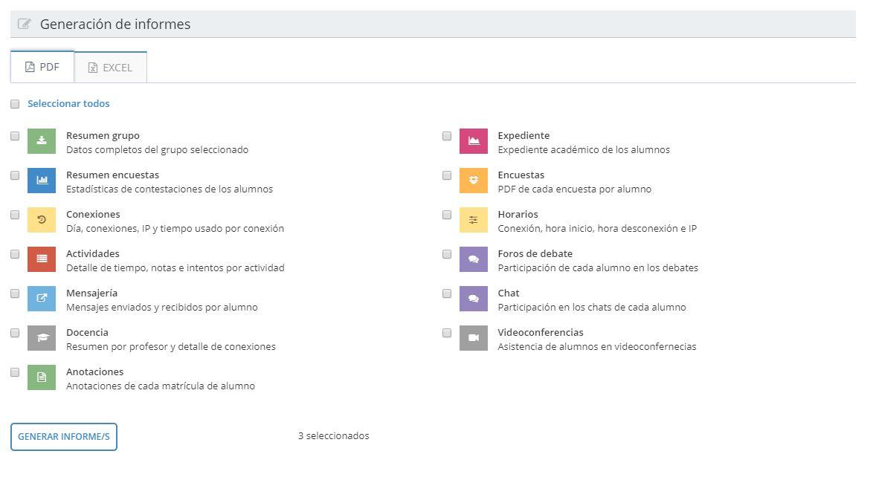Click 'Resumen por profesor y detalle de conexiones'
Viewport: 870px width, 477px height.
pyautogui.click(x=171, y=347)
